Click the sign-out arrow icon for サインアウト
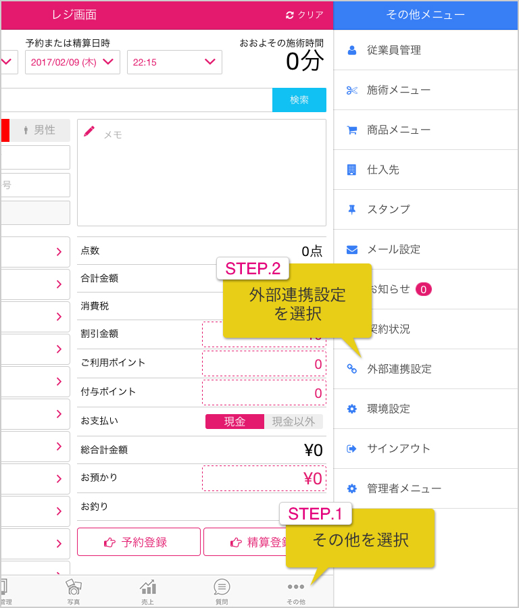Screen dimensions: 519x608 [x=351, y=449]
